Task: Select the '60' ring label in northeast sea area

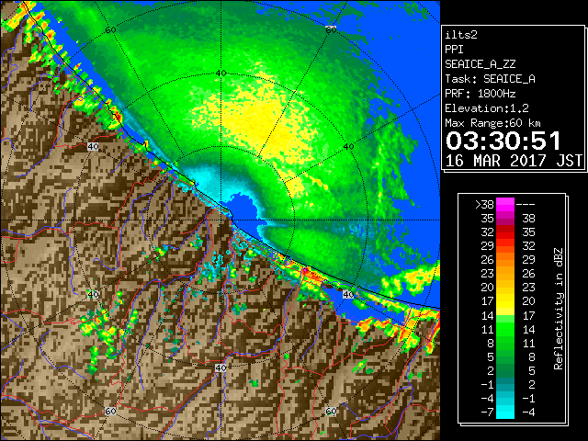Action: click(331, 29)
